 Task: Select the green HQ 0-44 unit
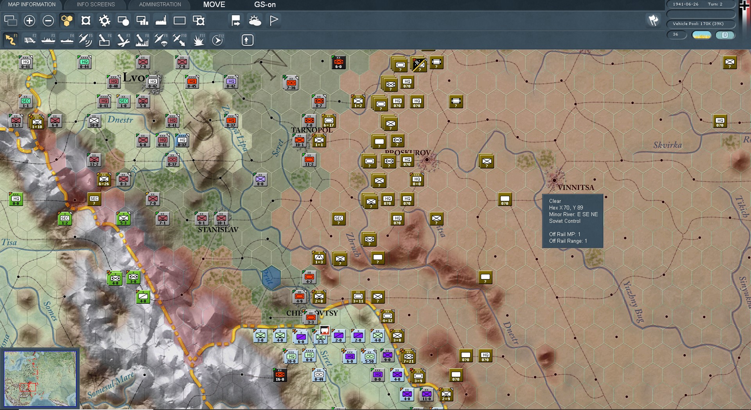[84, 63]
